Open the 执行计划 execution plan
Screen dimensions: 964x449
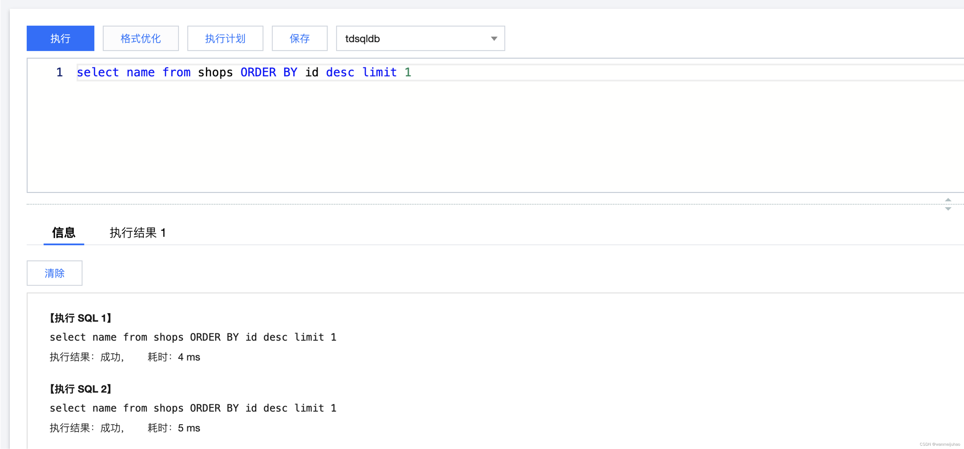tap(225, 38)
